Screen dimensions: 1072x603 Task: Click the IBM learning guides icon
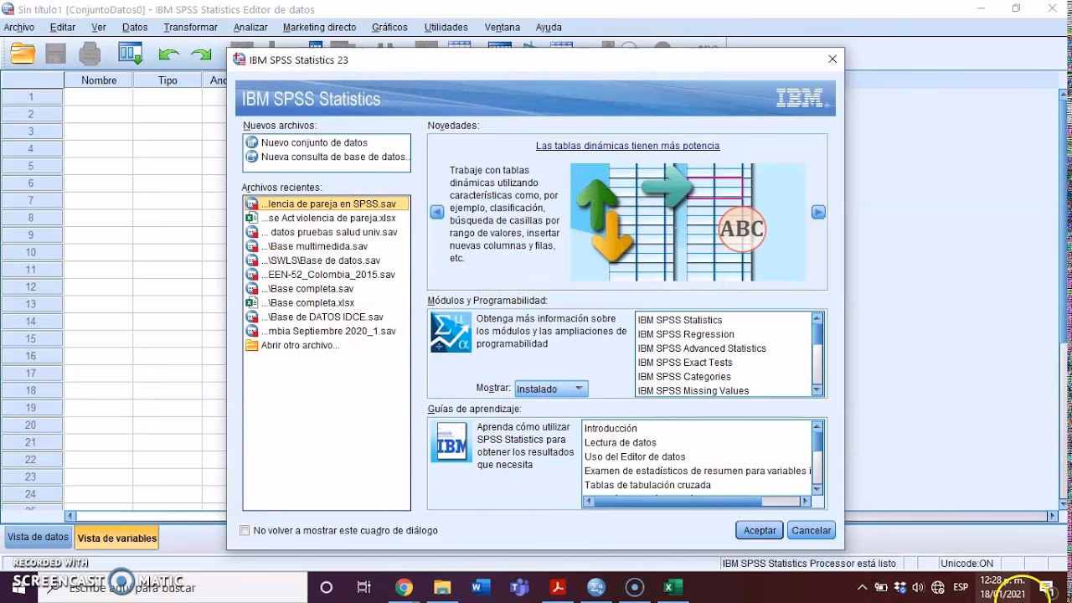click(x=451, y=441)
